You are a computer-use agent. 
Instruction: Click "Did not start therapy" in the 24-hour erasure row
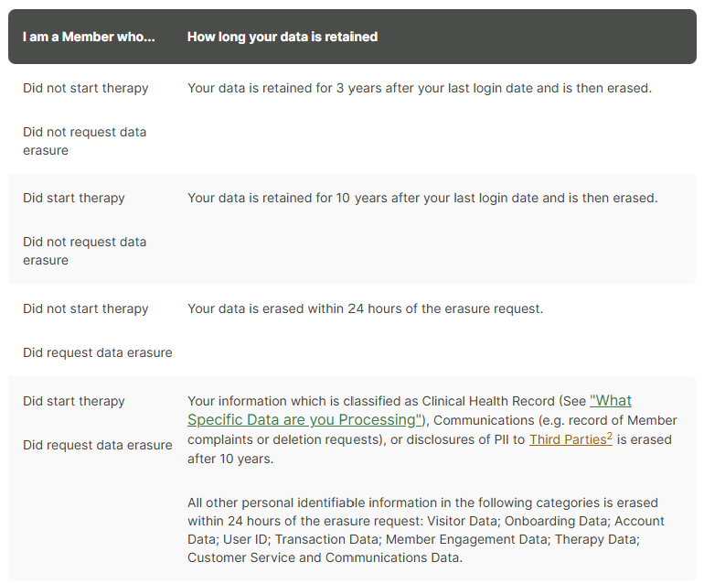click(x=86, y=308)
